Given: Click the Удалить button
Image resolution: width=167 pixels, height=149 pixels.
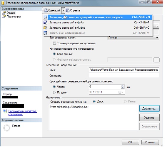Looking at the screenshot, I should tap(149, 117).
